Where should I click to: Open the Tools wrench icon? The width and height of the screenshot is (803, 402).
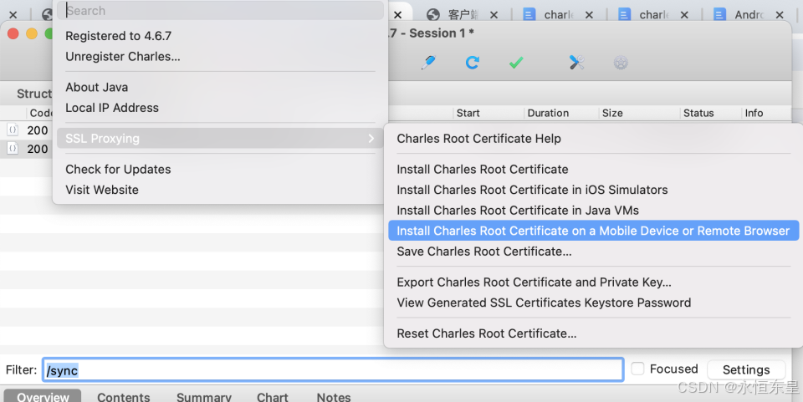[576, 63]
